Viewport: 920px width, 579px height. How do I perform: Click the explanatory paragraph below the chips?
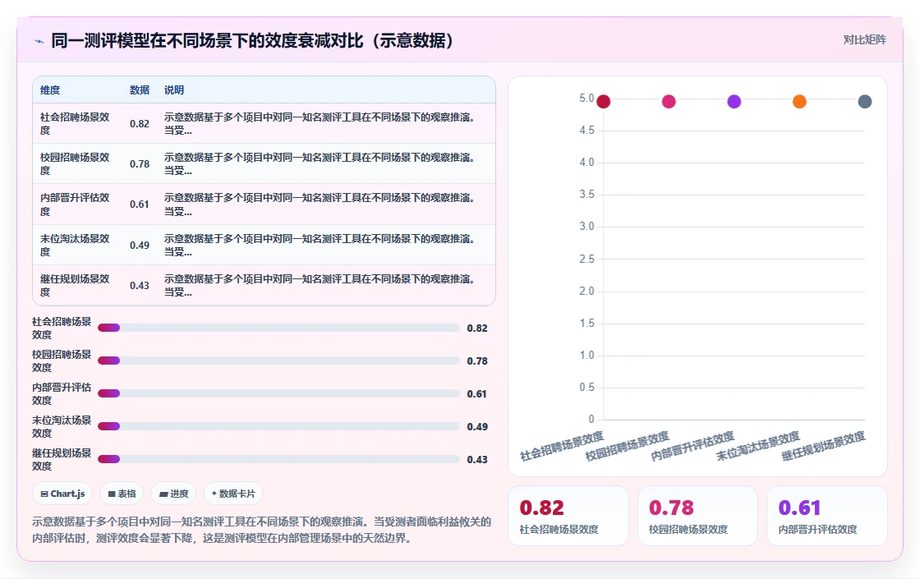coord(262,530)
